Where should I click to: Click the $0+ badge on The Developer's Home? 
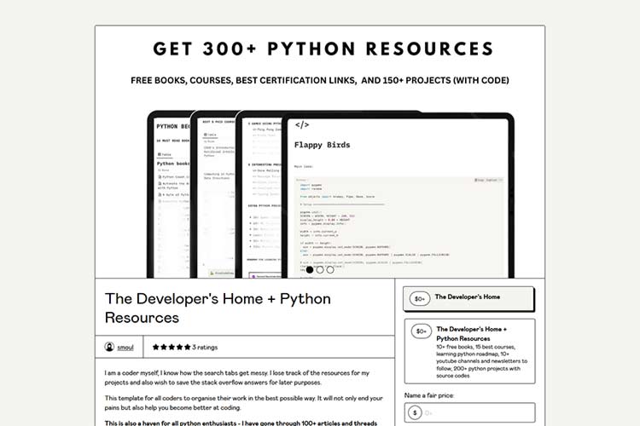(x=419, y=299)
